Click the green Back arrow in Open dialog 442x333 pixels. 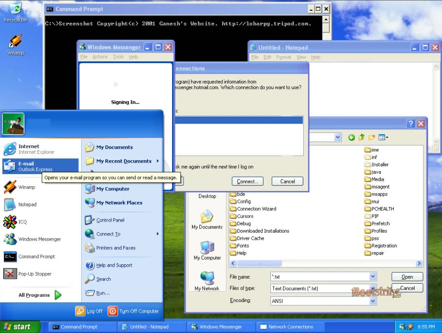pyautogui.click(x=351, y=137)
